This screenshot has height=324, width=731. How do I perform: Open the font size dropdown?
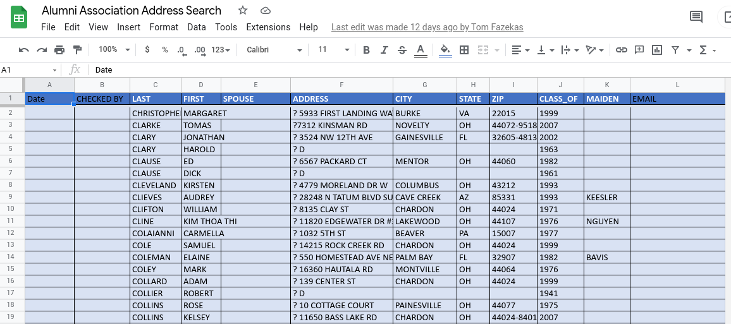point(333,49)
